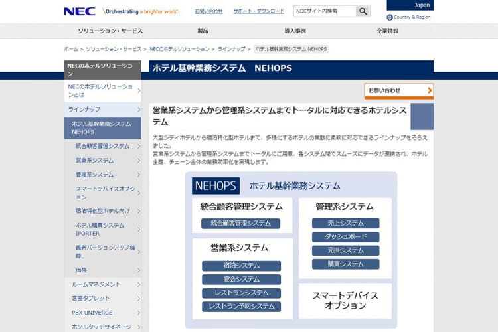Open the 製品 menu
The image size is (498, 332).
coord(203,31)
